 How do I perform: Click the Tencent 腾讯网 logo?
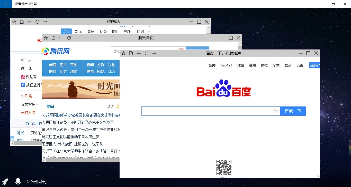[x=56, y=51]
